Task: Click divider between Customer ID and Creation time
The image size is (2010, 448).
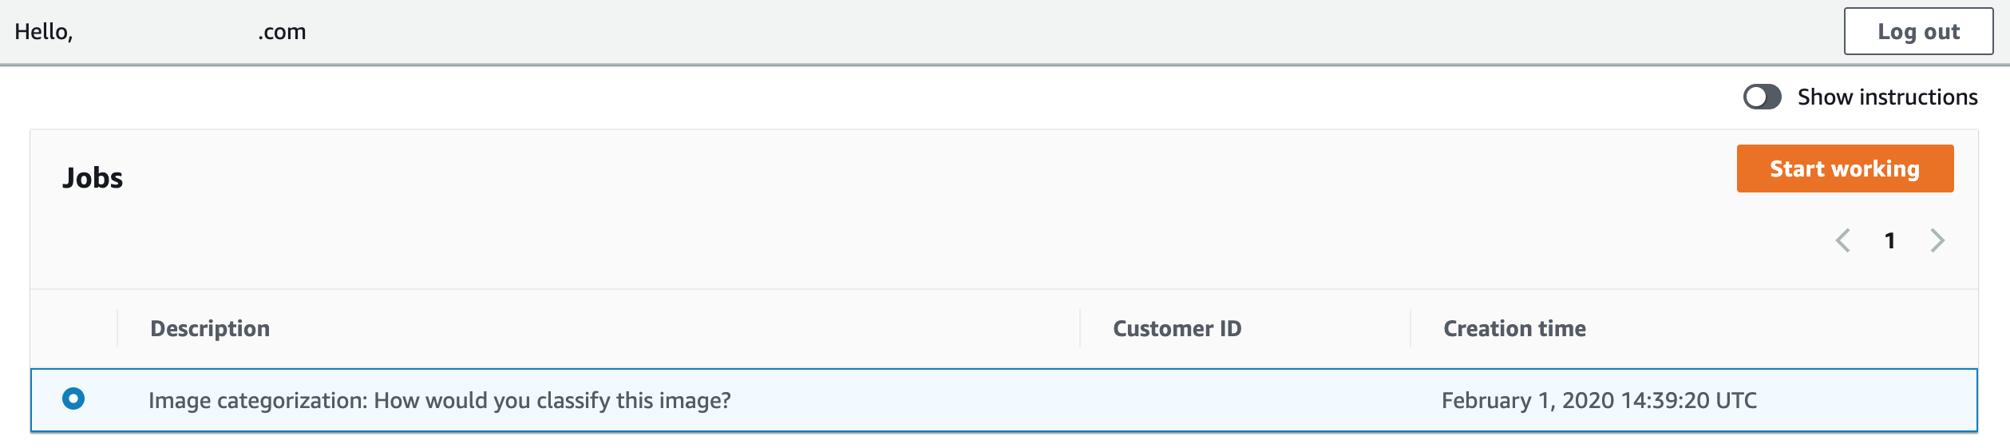Action: [x=1411, y=328]
